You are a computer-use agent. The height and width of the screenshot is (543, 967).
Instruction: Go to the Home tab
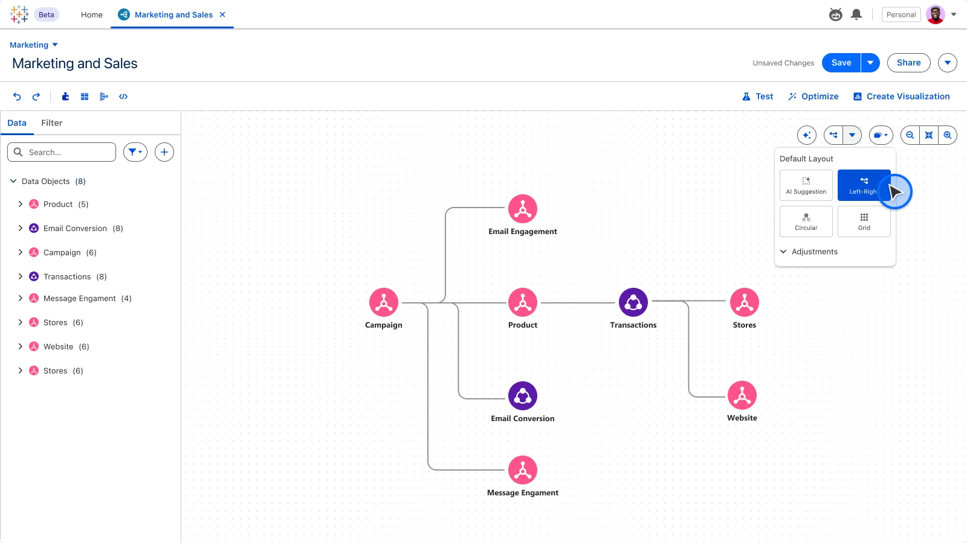pyautogui.click(x=92, y=14)
